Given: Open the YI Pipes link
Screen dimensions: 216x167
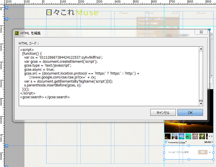Looking at the screenshot, I should (182, 143).
